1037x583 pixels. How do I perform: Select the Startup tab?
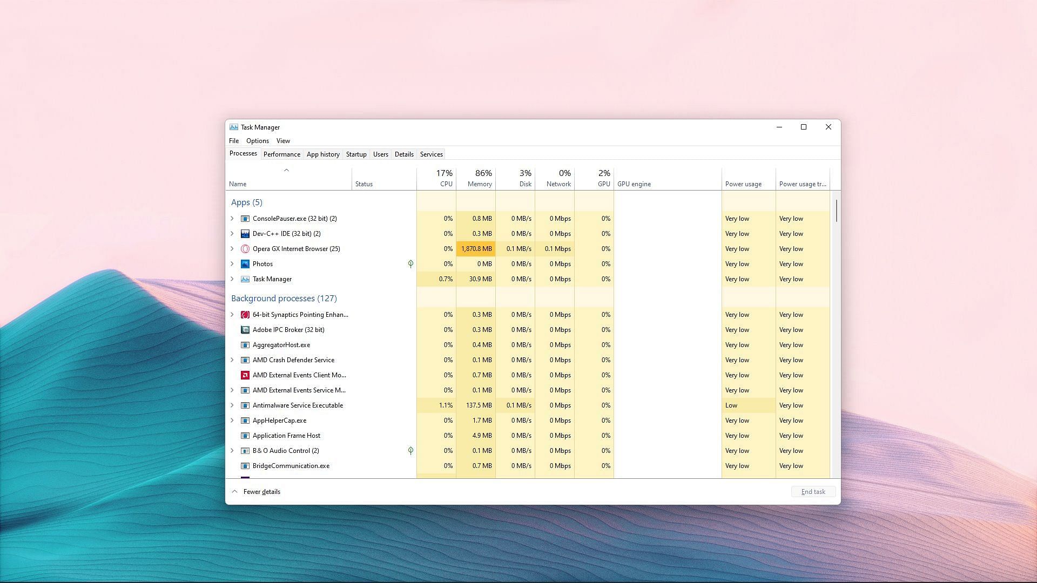[x=355, y=154]
